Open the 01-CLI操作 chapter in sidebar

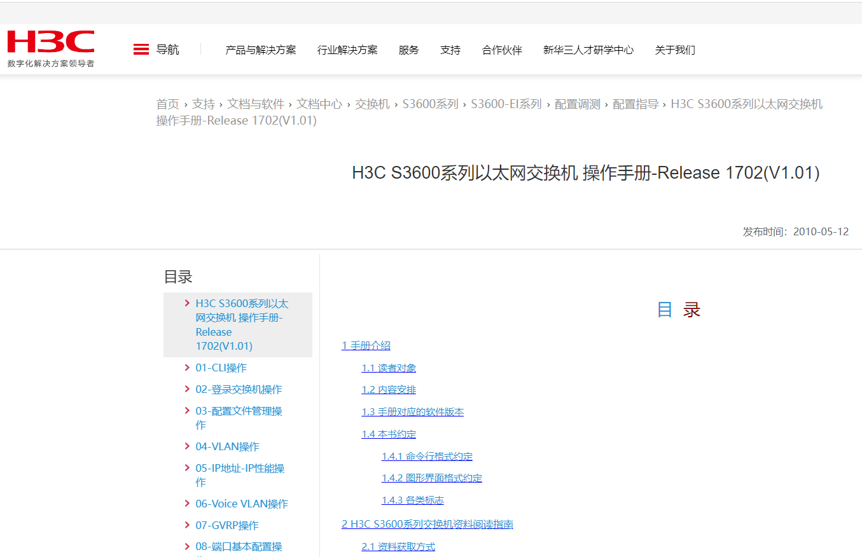point(221,368)
